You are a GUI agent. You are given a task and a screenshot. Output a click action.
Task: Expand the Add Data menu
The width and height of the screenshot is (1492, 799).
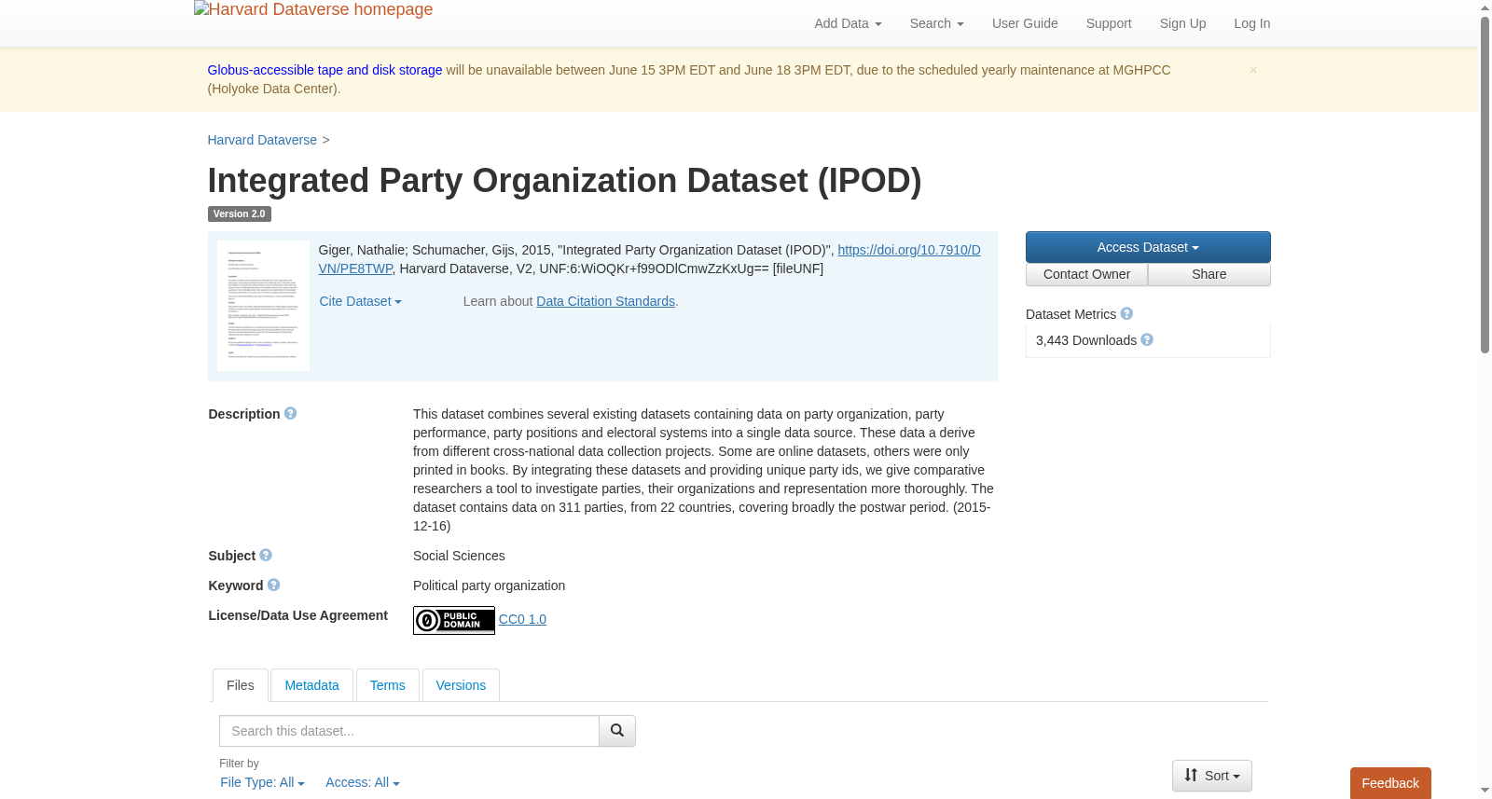pos(848,23)
